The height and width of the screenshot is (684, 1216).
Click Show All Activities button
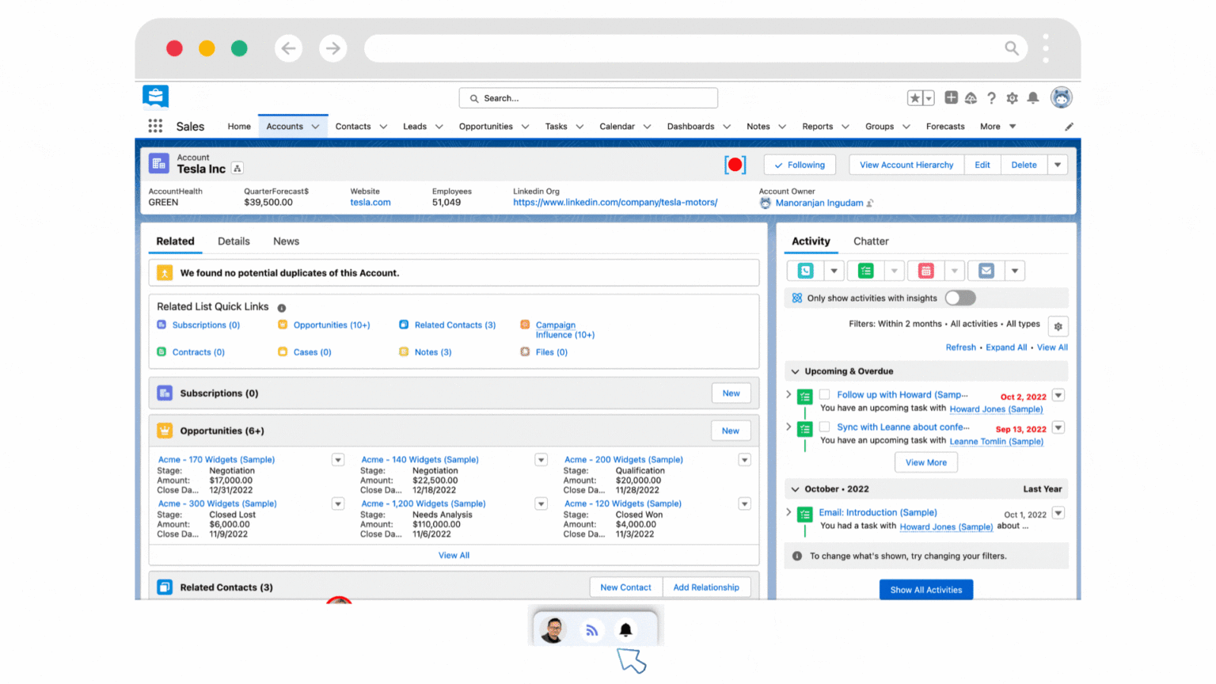(926, 590)
